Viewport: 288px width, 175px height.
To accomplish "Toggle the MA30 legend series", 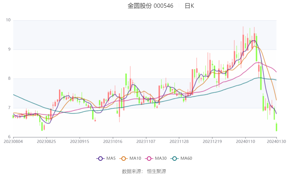I will point(156,158).
